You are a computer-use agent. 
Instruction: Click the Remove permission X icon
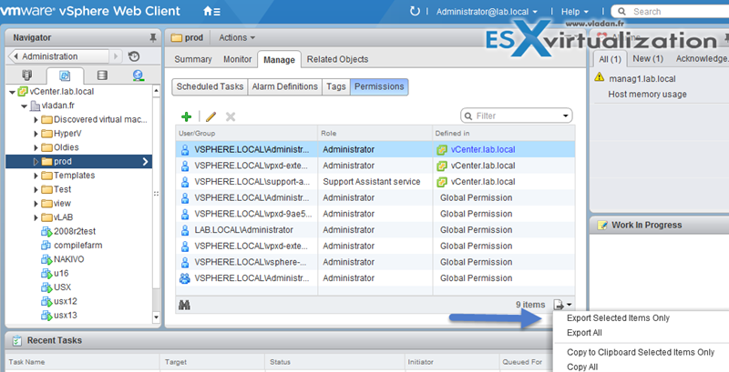(231, 116)
